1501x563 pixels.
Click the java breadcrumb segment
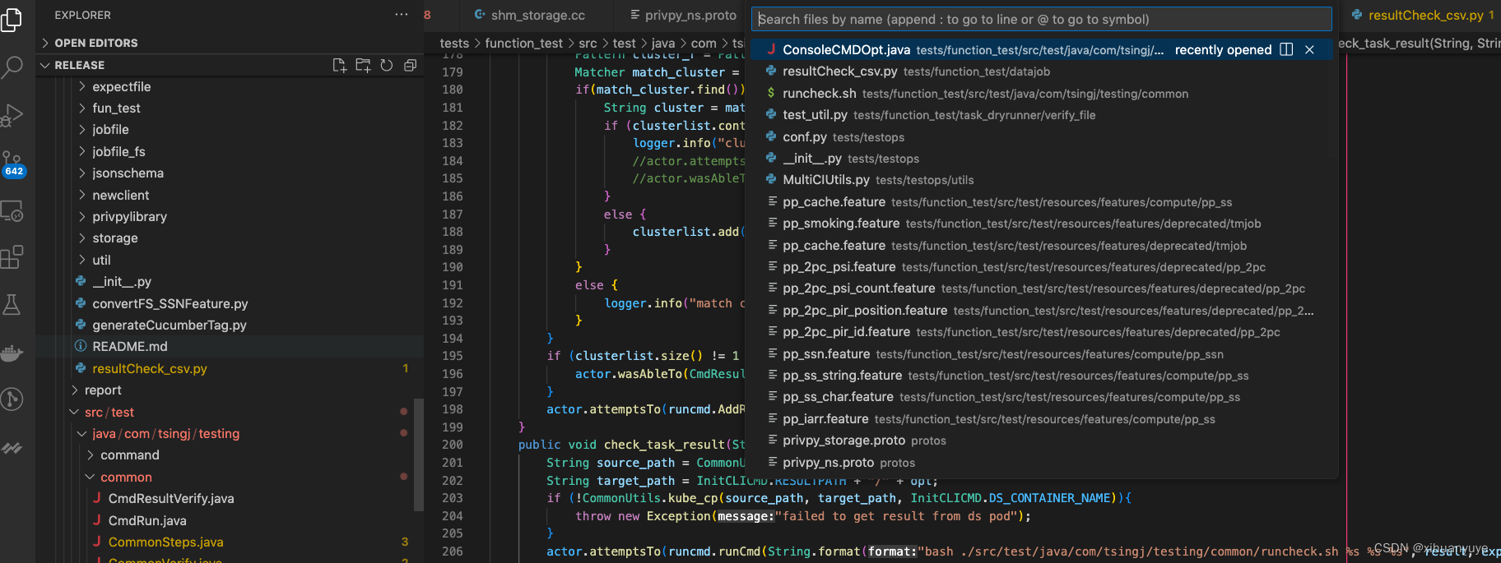pyautogui.click(x=662, y=43)
